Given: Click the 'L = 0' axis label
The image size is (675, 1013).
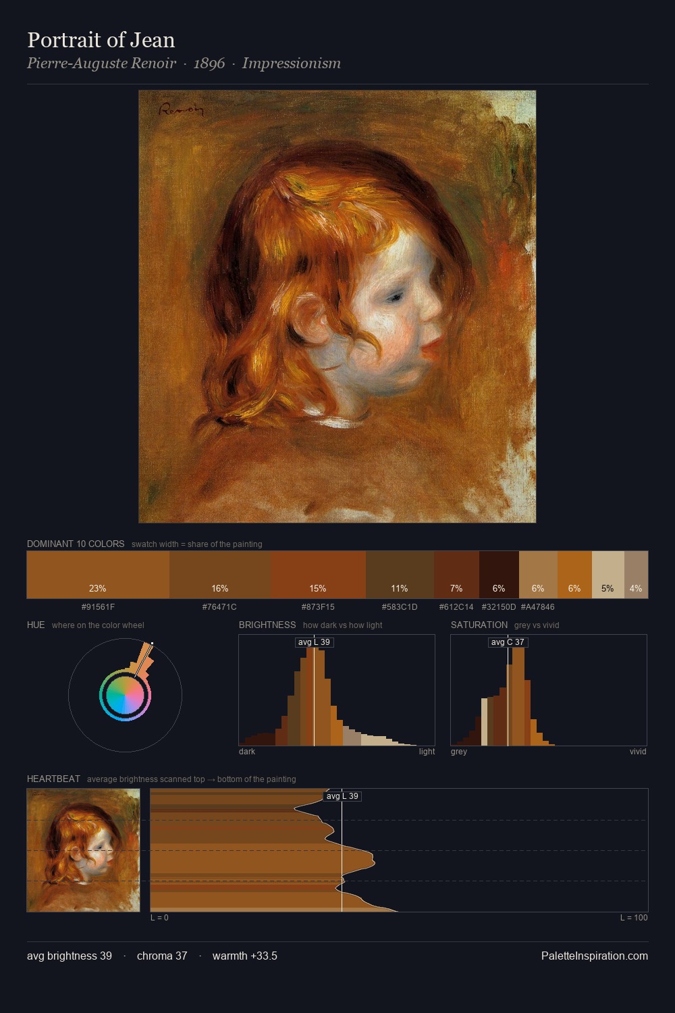Looking at the screenshot, I should [x=159, y=918].
